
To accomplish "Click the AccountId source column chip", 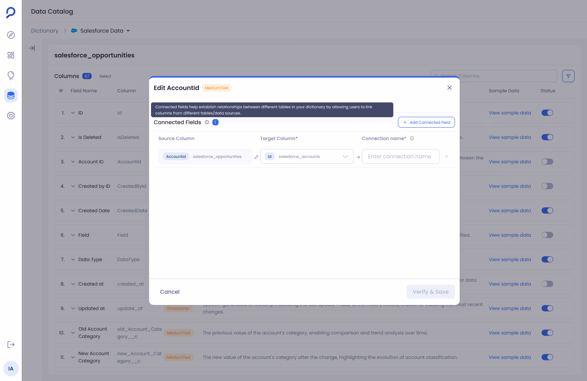I will [176, 157].
